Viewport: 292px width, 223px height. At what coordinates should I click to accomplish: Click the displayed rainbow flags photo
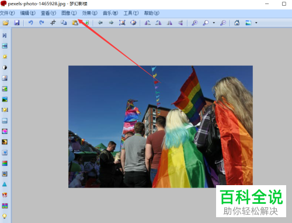point(161,127)
